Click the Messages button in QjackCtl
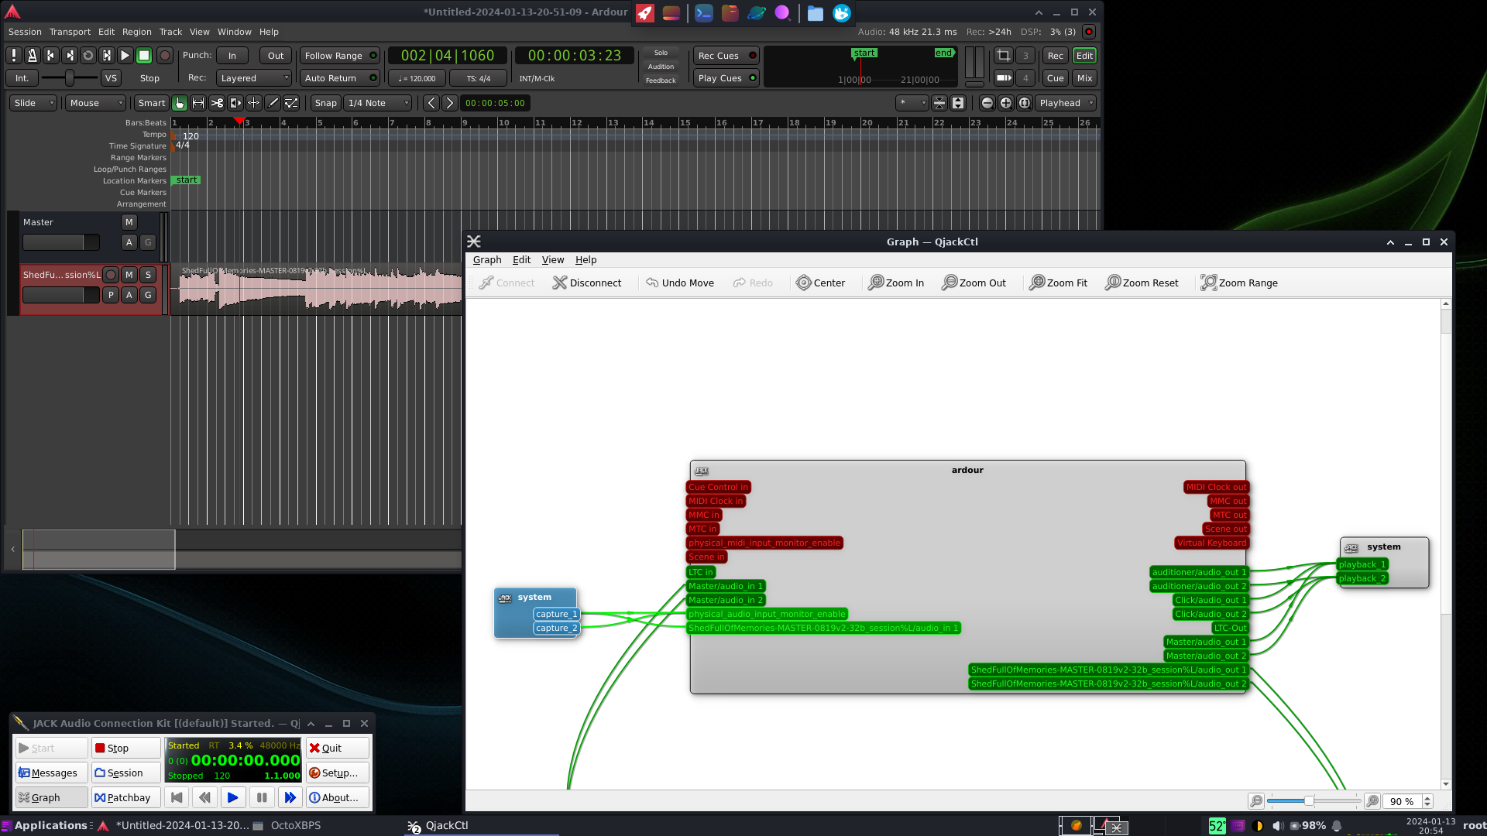This screenshot has height=836, width=1487. pyautogui.click(x=48, y=773)
